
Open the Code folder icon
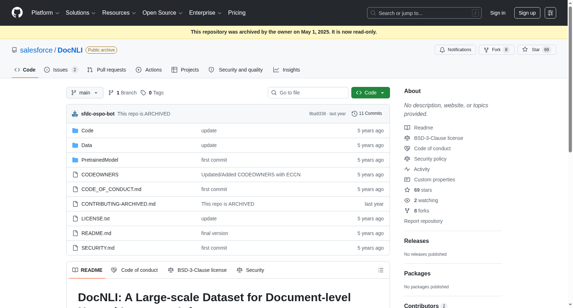(x=75, y=131)
